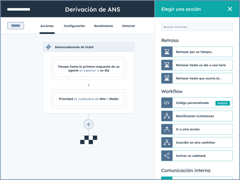This screenshot has width=240, height=180.
Task: Close the Elegir una acción panel
Action: click(230, 9)
